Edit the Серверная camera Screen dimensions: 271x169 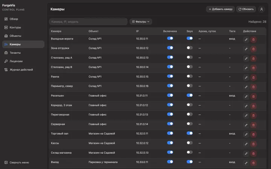click(246, 125)
